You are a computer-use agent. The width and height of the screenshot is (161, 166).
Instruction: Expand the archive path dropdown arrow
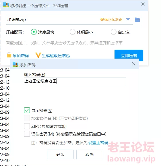coord(128,19)
